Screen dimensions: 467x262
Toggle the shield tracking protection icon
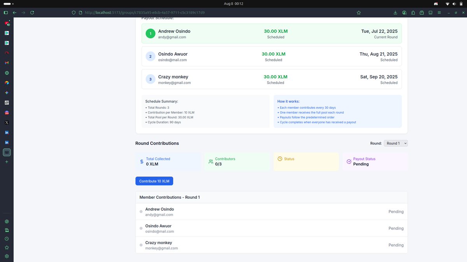click(x=74, y=12)
